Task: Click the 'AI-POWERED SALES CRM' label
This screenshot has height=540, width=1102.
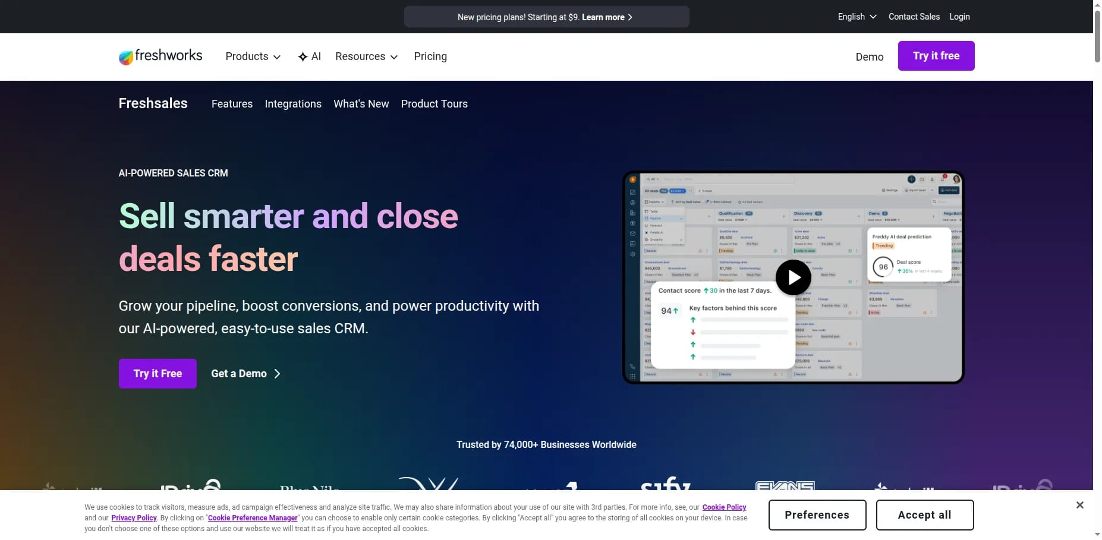Action: 173,173
